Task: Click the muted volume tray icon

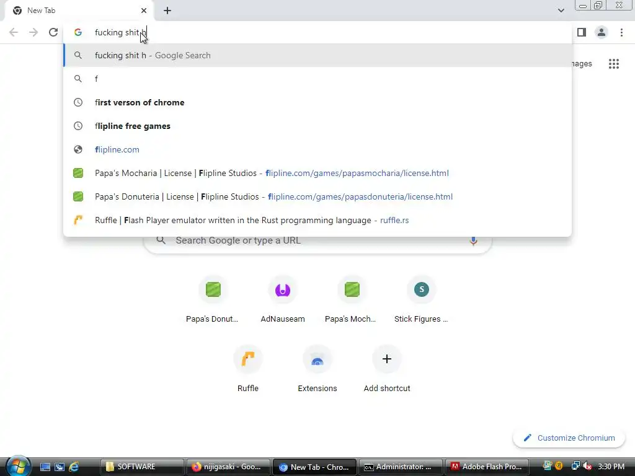Action: click(x=587, y=466)
